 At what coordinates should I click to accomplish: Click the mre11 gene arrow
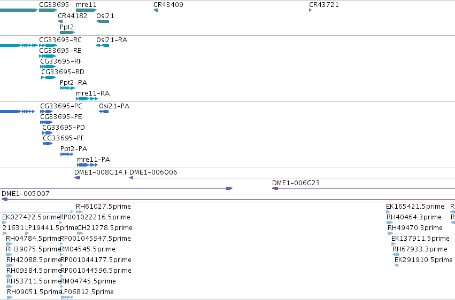(86, 10)
